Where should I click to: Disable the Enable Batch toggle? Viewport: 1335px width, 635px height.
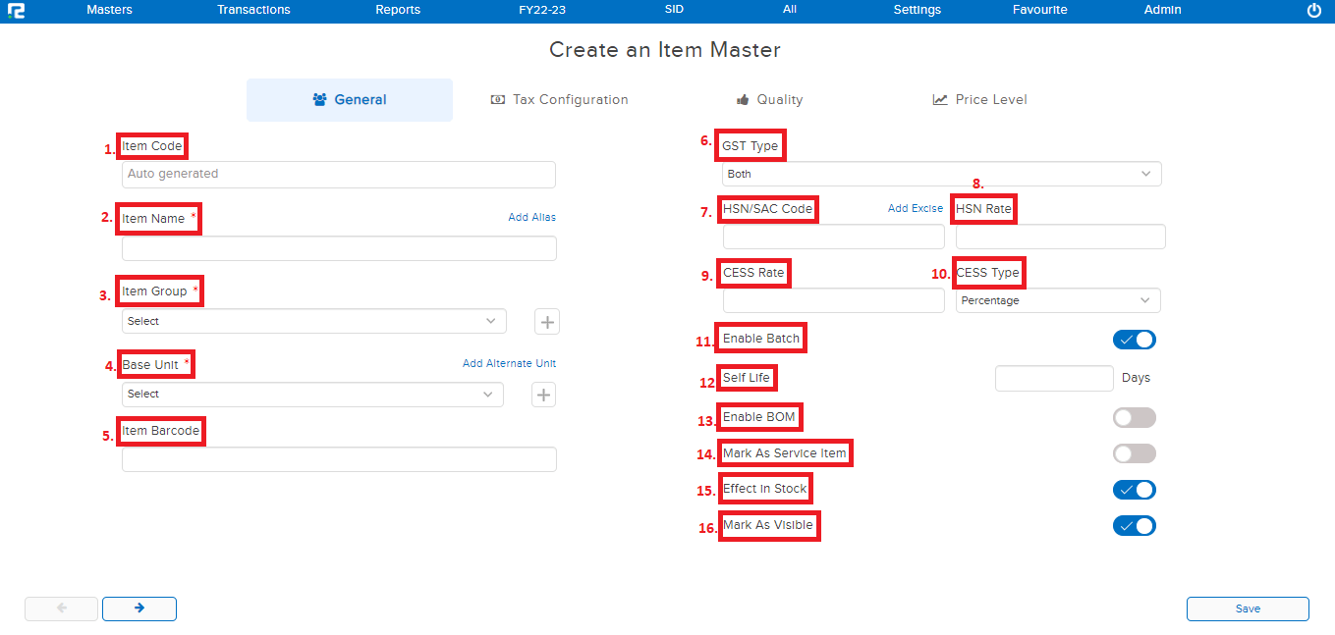coord(1134,340)
